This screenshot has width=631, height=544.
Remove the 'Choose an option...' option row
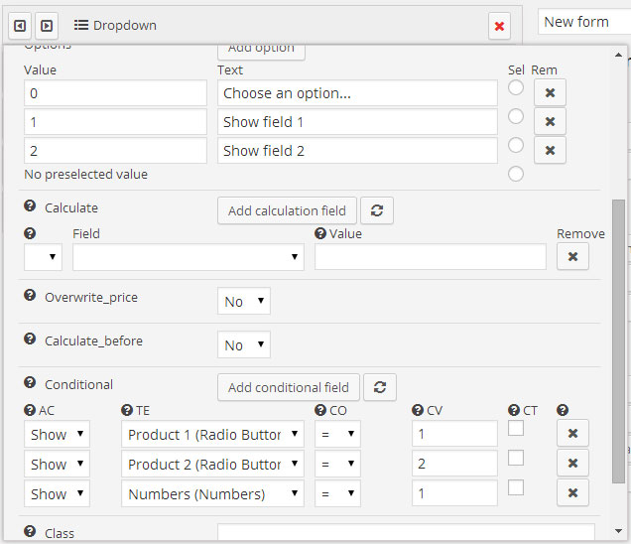tap(550, 92)
